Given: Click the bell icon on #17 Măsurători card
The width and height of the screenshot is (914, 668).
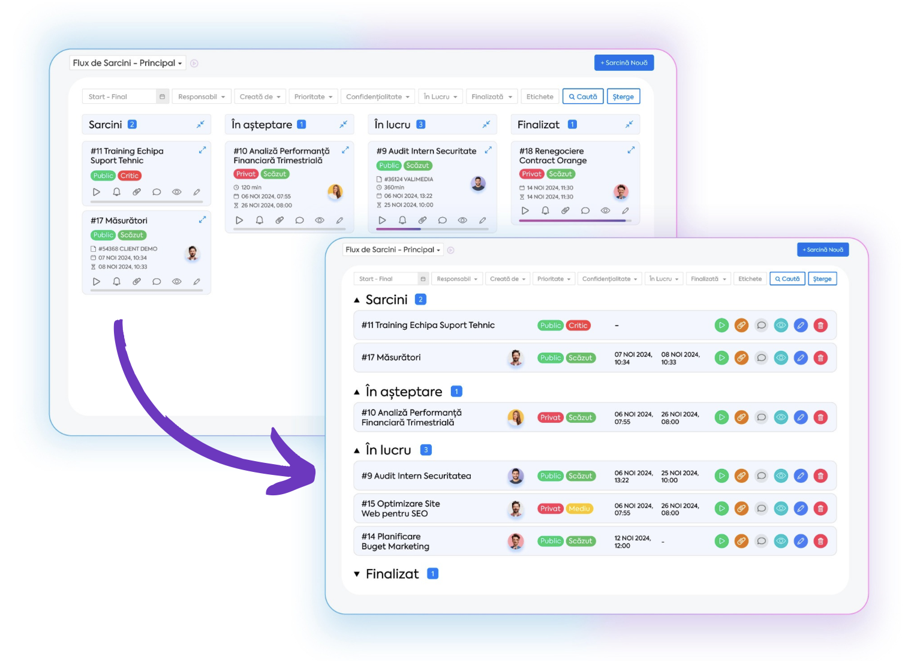Looking at the screenshot, I should point(116,281).
